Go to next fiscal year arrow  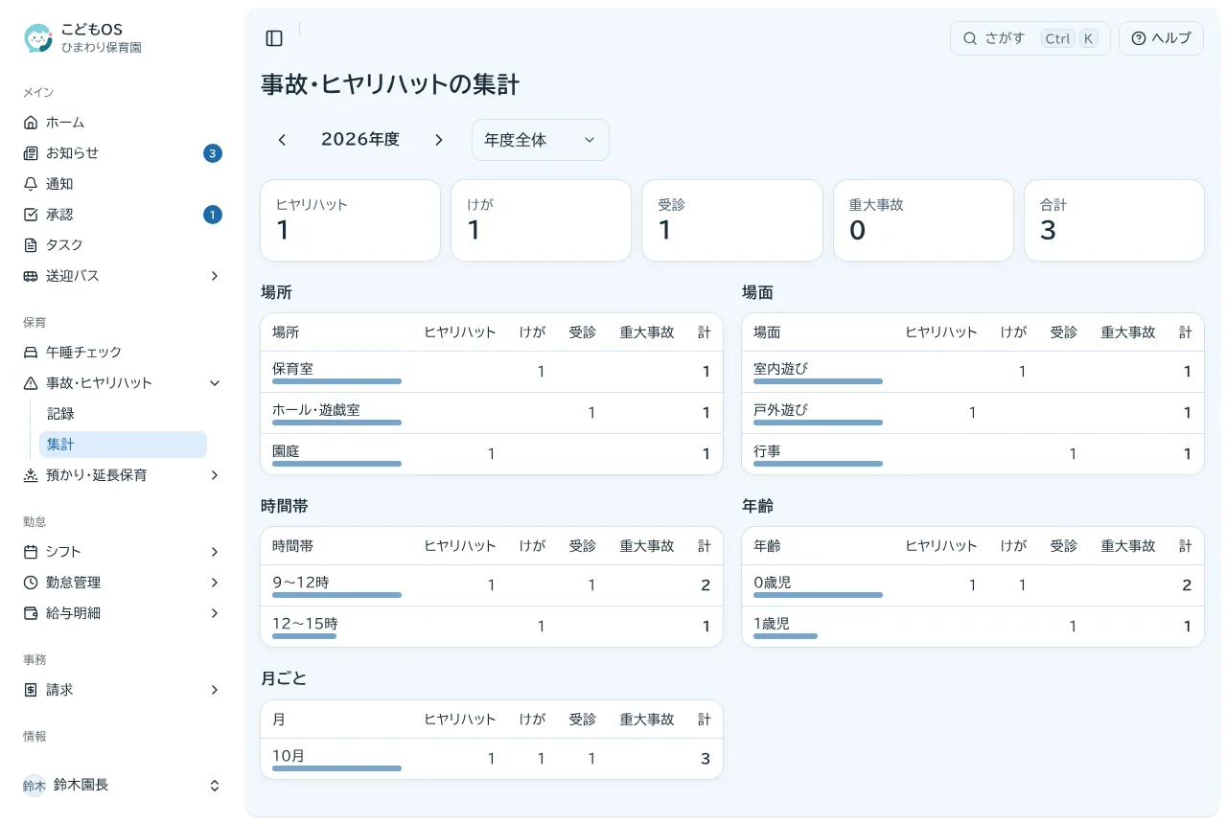click(439, 140)
